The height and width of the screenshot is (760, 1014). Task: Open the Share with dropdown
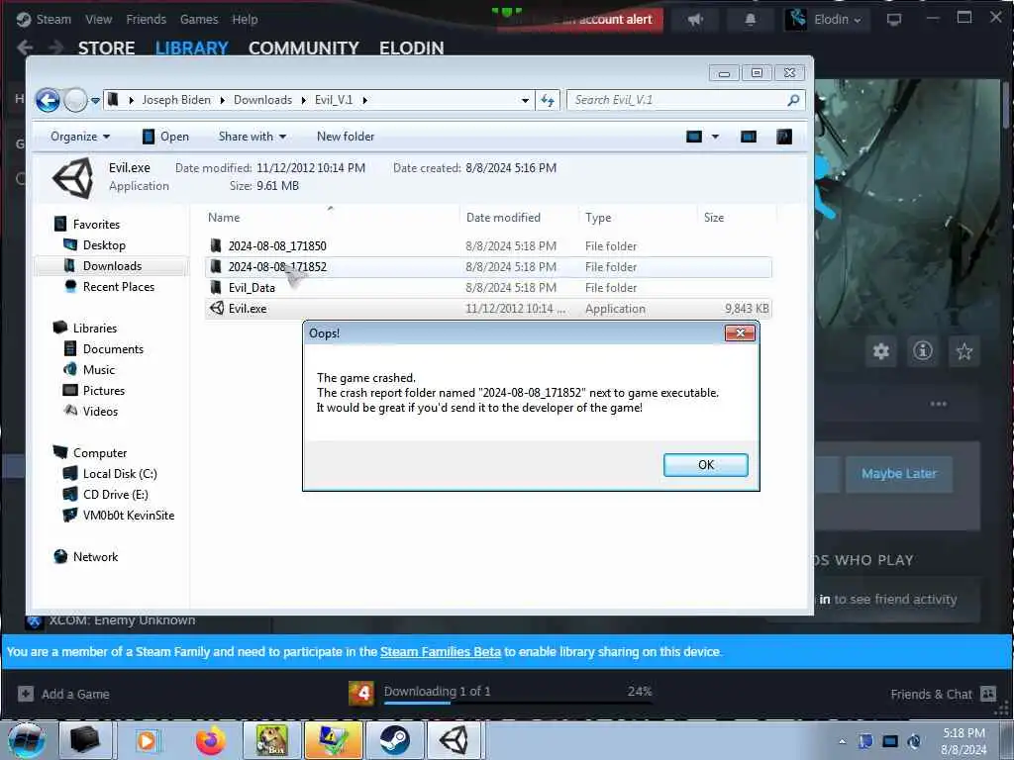[253, 137]
